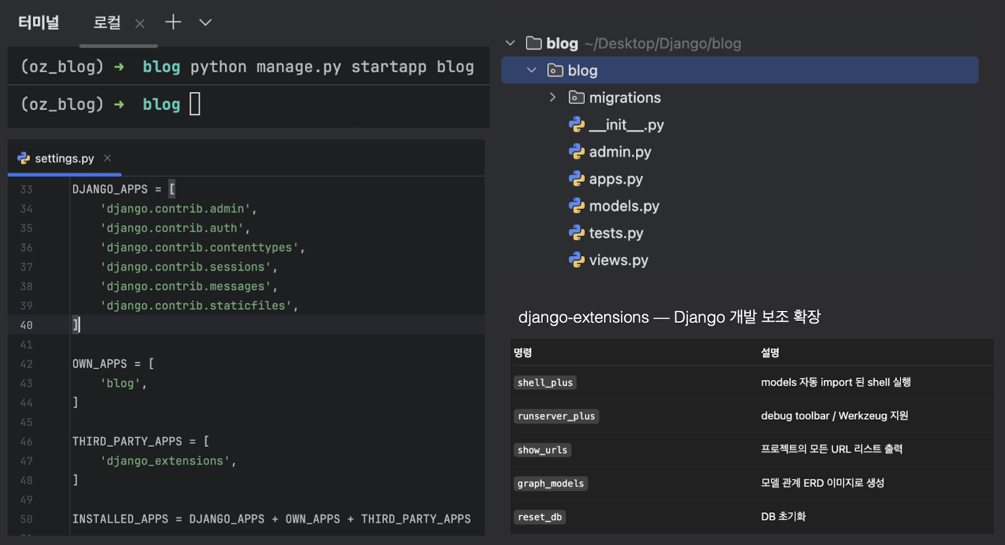The height and width of the screenshot is (545, 1005).
Task: Add a new terminal session with plus icon
Action: (x=173, y=23)
